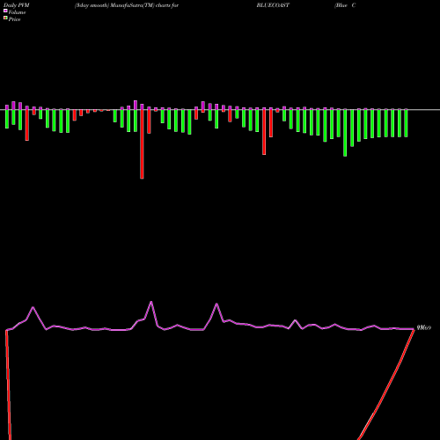Click the highest peak of the magenta volume line

[x=151, y=302]
